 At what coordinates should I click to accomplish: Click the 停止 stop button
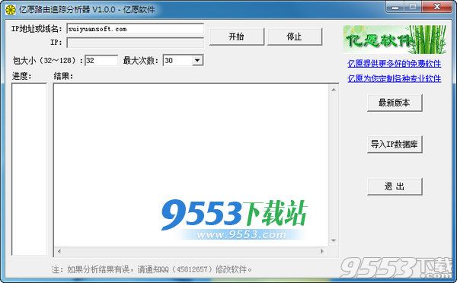(294, 37)
